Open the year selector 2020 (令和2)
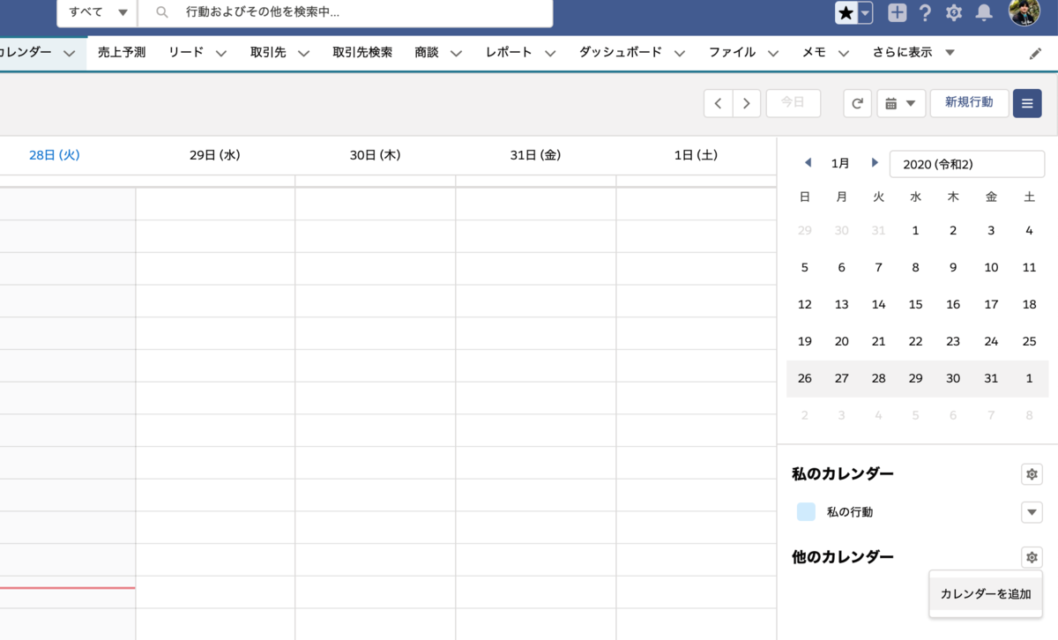 click(x=966, y=163)
